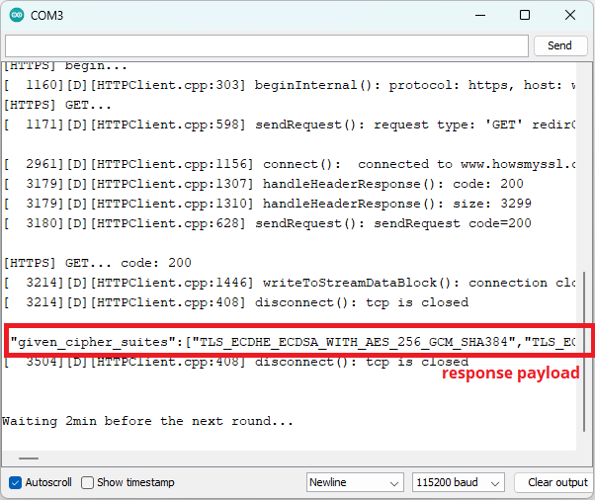Image resolution: width=595 pixels, height=500 pixels.
Task: Click the Send button
Action: (560, 45)
